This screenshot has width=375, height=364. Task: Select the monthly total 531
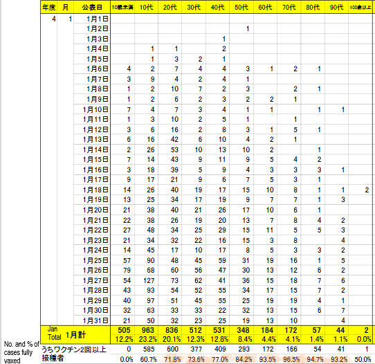pyautogui.click(x=219, y=330)
